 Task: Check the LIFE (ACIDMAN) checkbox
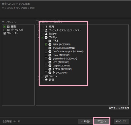[46, 62]
